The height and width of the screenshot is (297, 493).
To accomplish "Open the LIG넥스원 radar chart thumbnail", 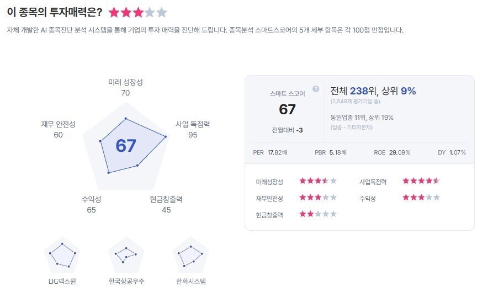I will tap(62, 255).
